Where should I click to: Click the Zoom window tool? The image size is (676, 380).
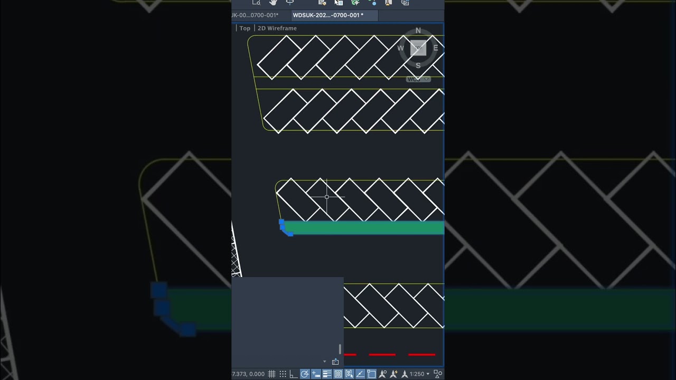pos(257,3)
